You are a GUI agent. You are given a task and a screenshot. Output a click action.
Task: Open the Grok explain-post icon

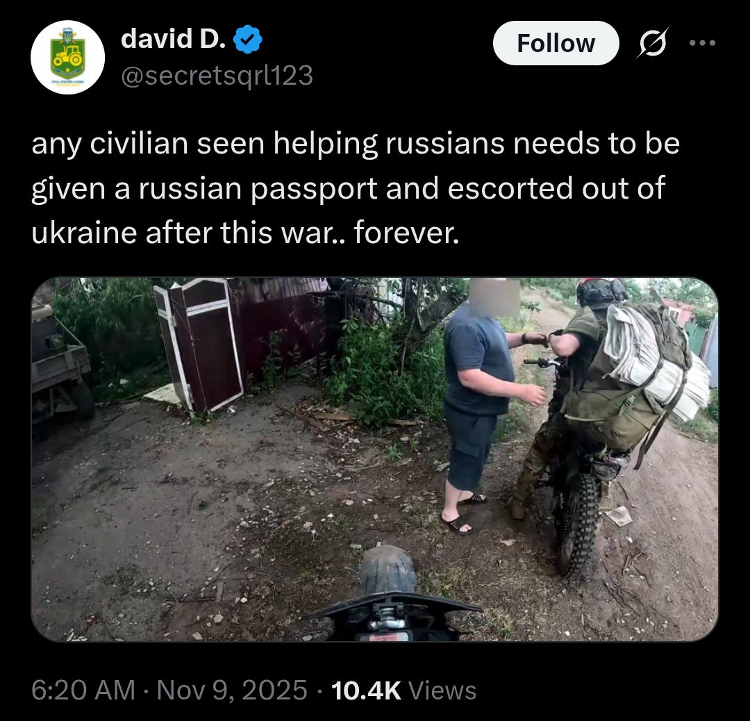point(652,43)
